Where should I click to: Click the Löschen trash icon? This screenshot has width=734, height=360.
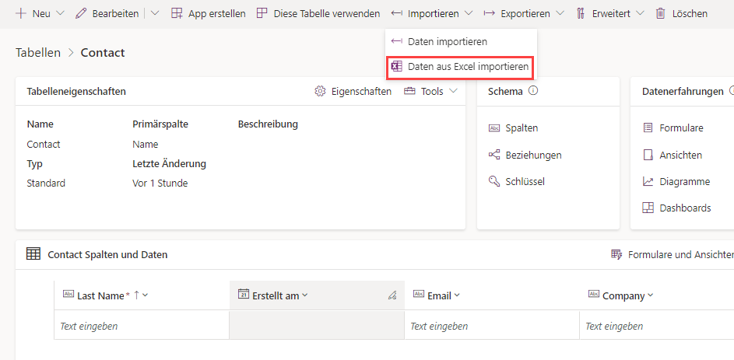(x=661, y=13)
